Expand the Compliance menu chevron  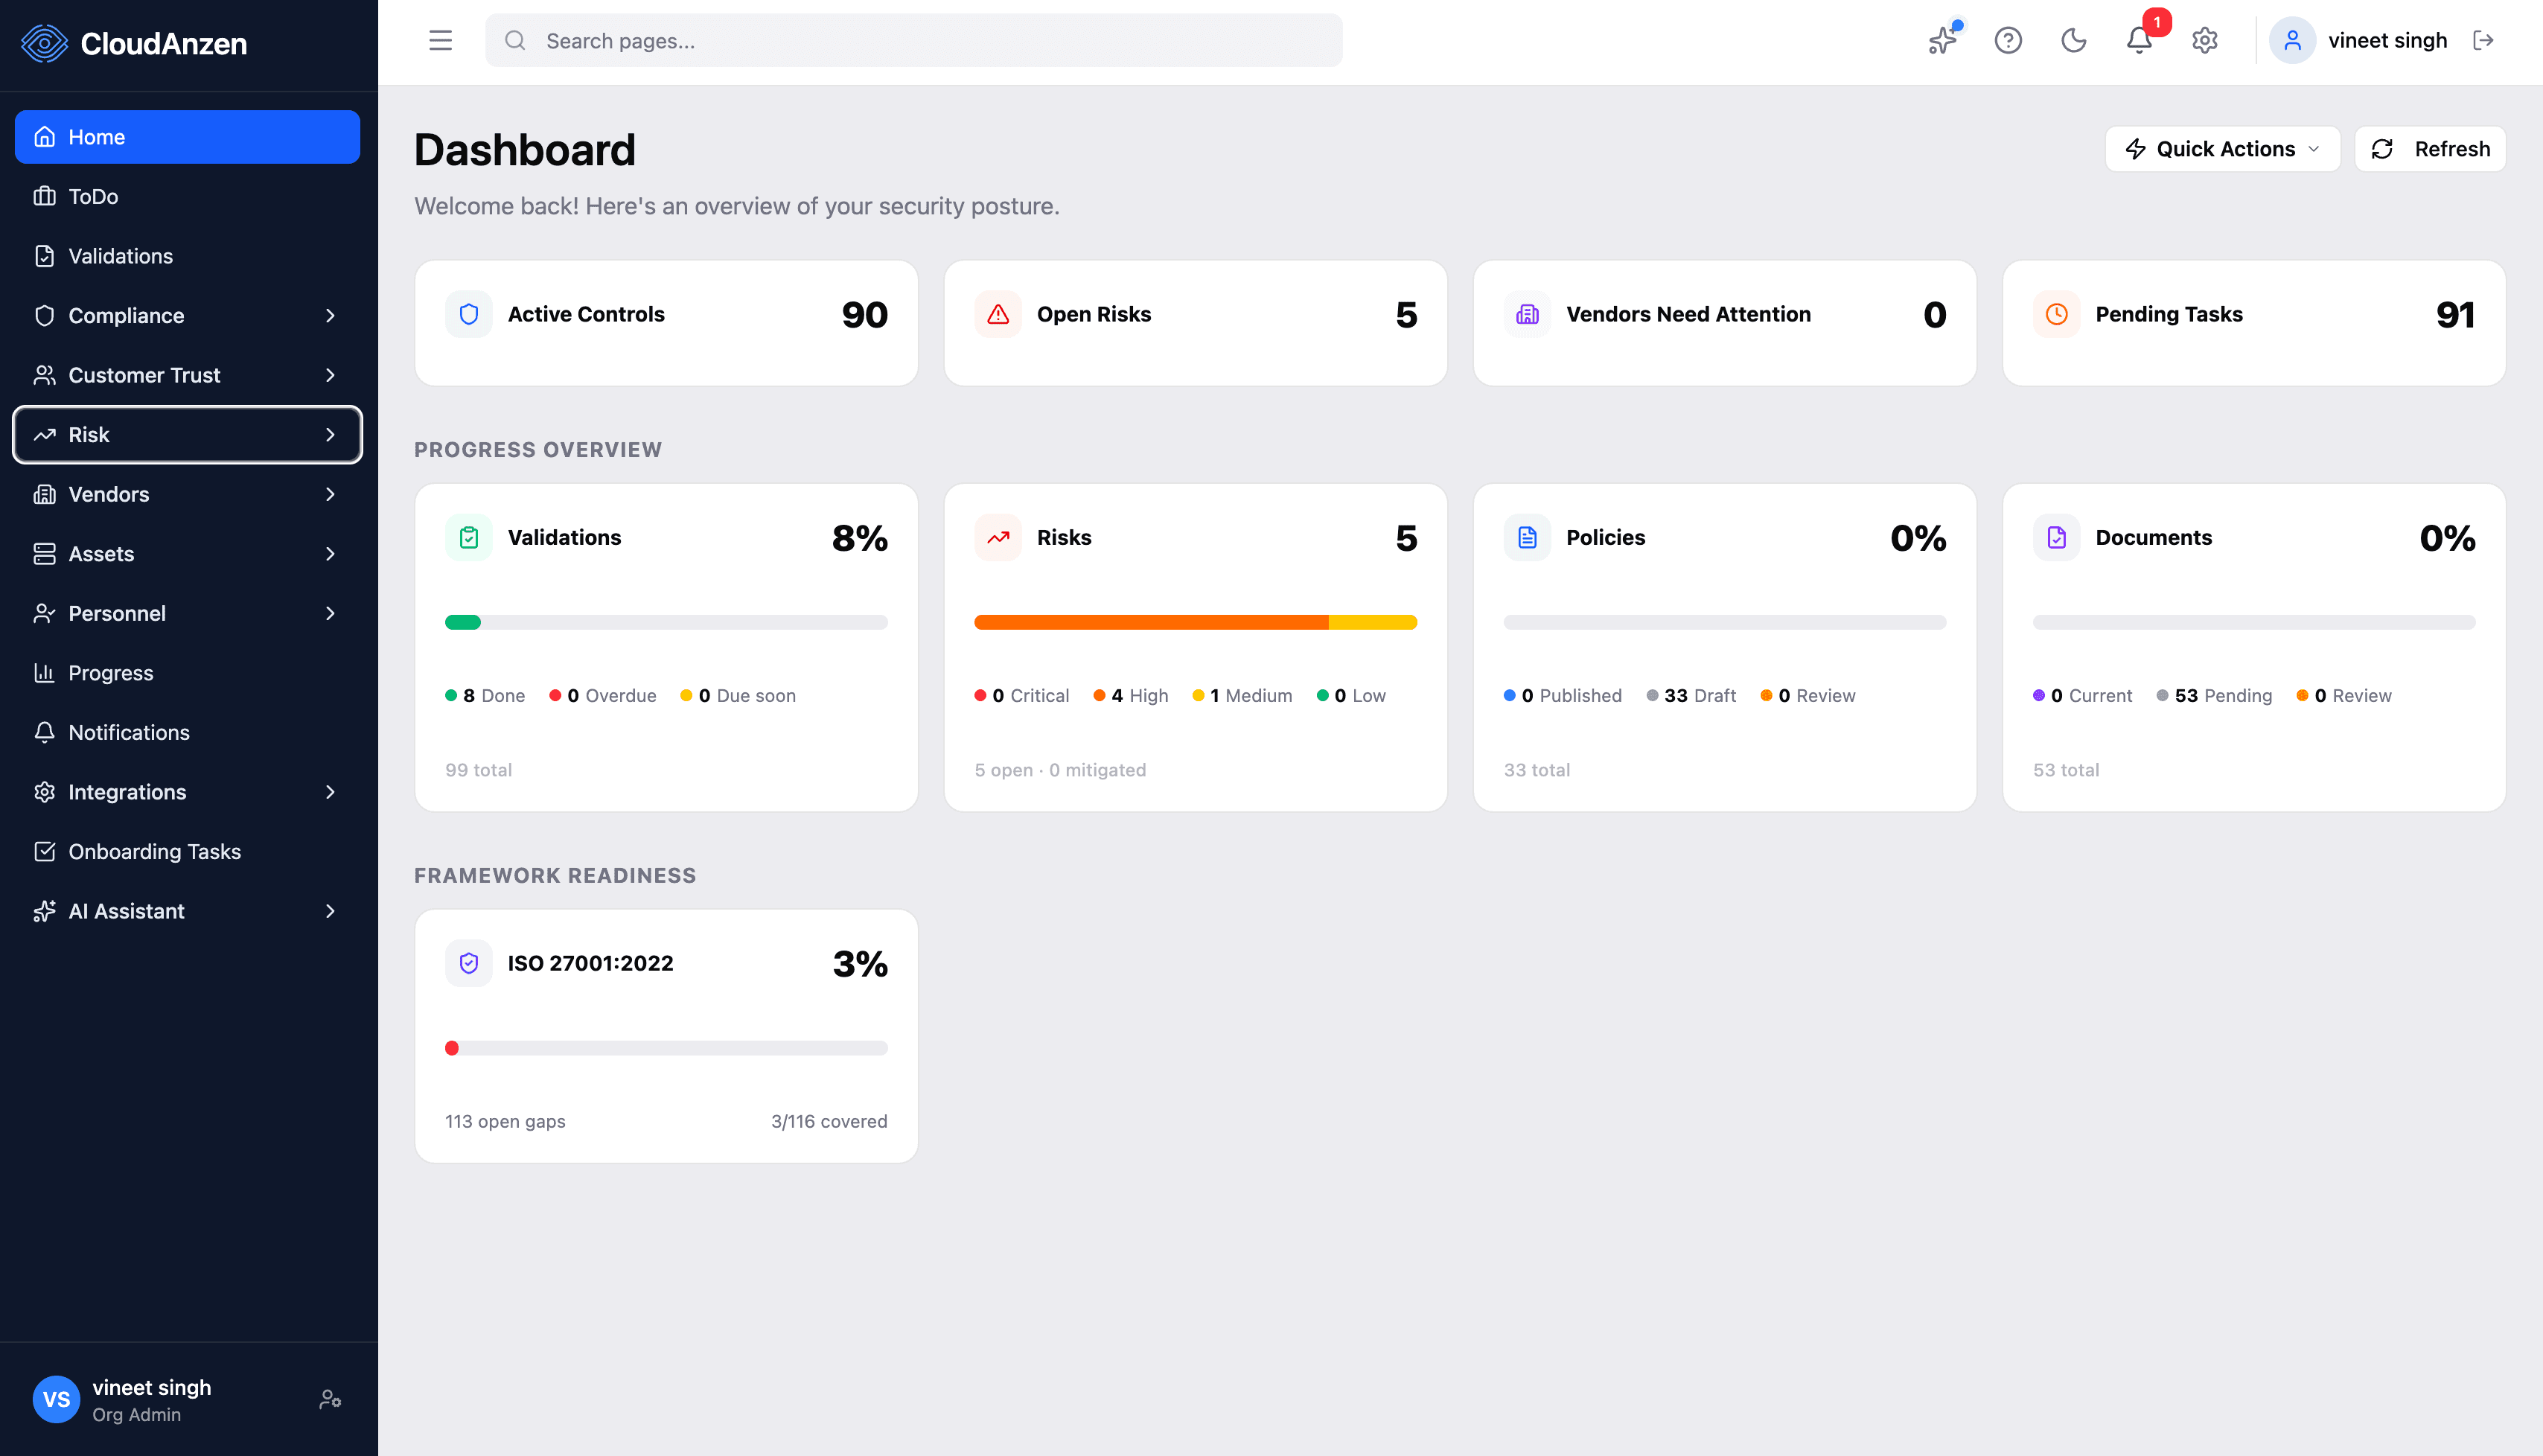[x=330, y=316]
